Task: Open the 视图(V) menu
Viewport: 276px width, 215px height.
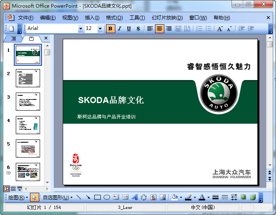Action: pyautogui.click(x=70, y=18)
